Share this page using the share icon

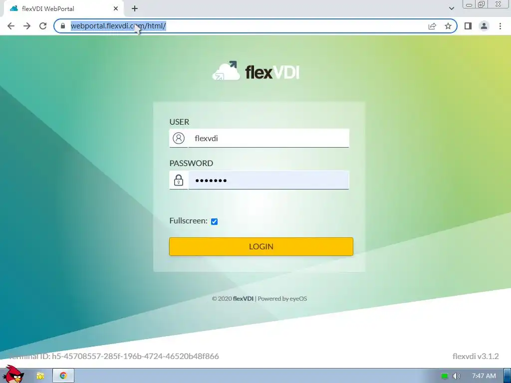click(x=432, y=26)
